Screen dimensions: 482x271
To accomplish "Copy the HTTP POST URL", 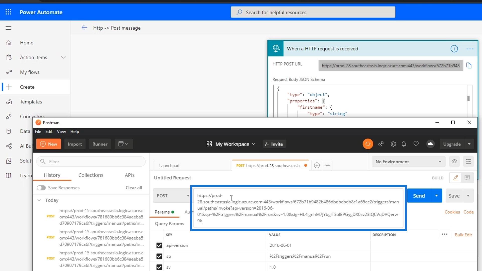I will click(469, 65).
